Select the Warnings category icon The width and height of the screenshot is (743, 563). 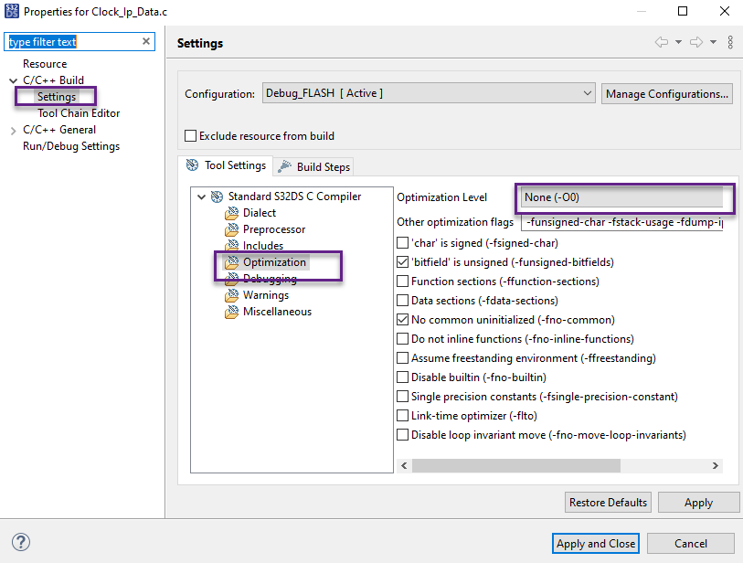pyautogui.click(x=231, y=295)
